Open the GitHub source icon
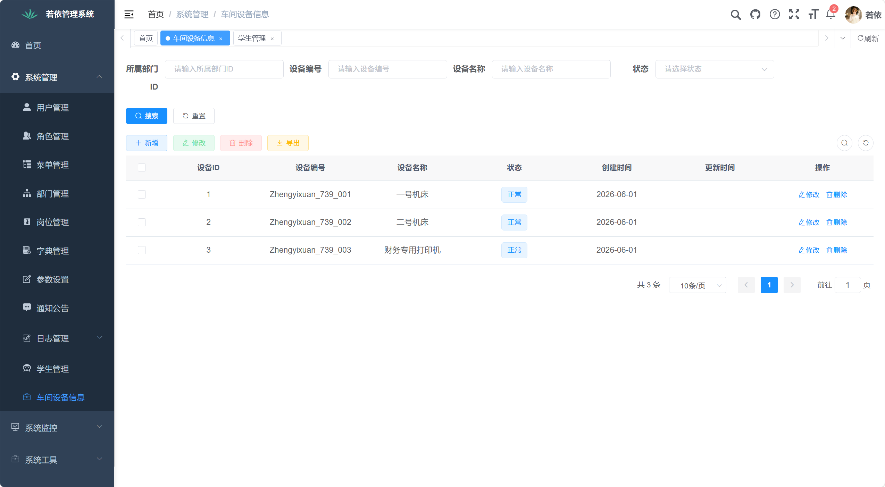The width and height of the screenshot is (885, 487). (755, 15)
